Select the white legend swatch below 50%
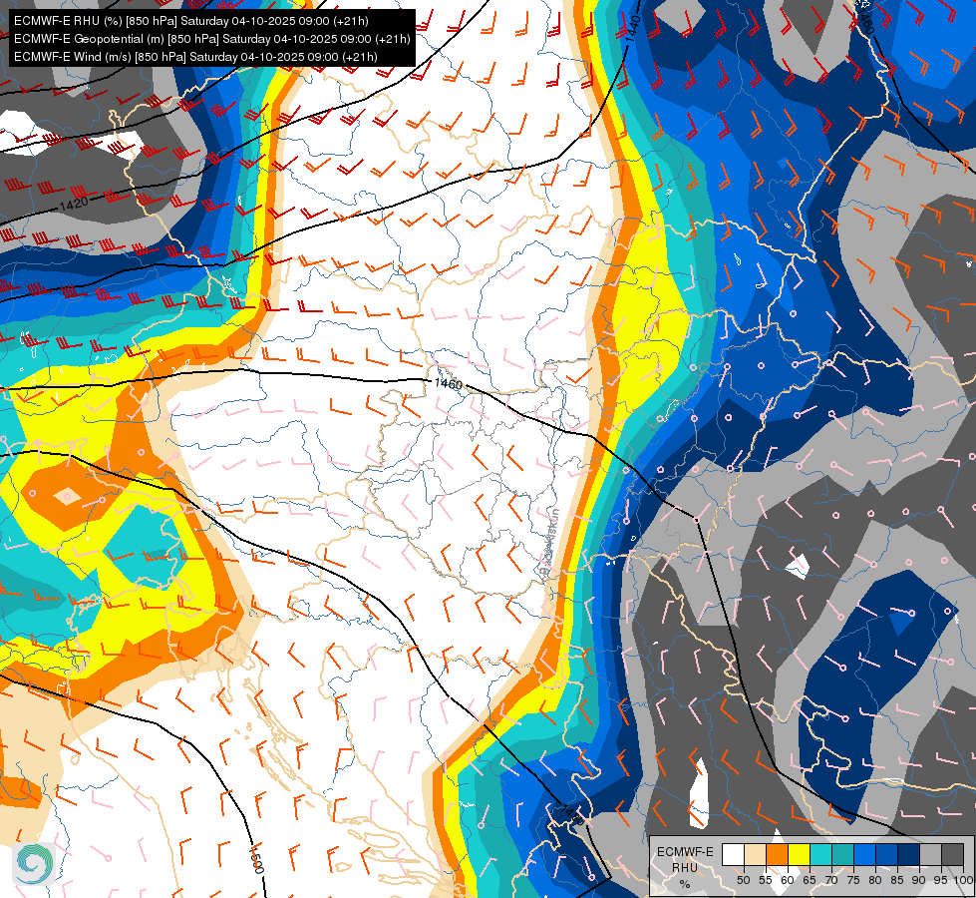976x898 pixels. click(733, 854)
